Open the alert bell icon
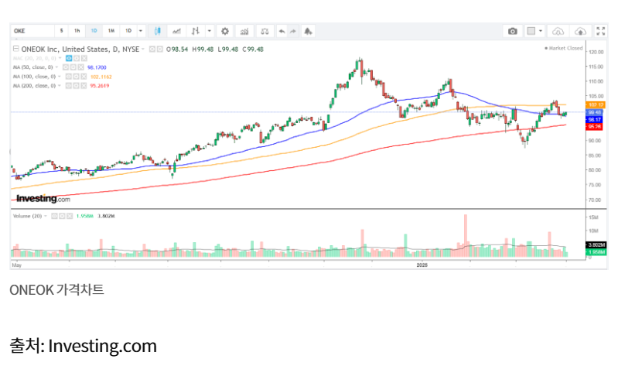618x376 pixels. (x=308, y=31)
